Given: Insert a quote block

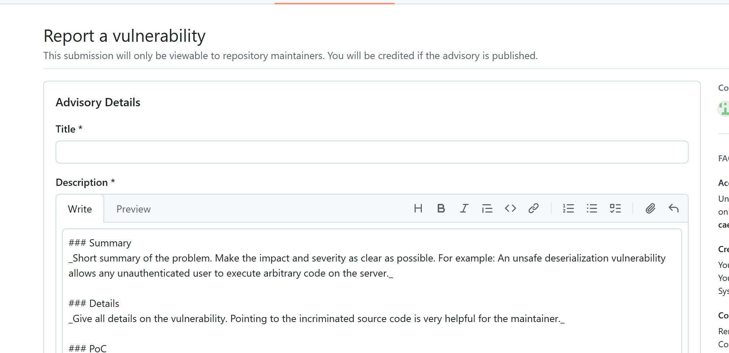Looking at the screenshot, I should pos(487,209).
